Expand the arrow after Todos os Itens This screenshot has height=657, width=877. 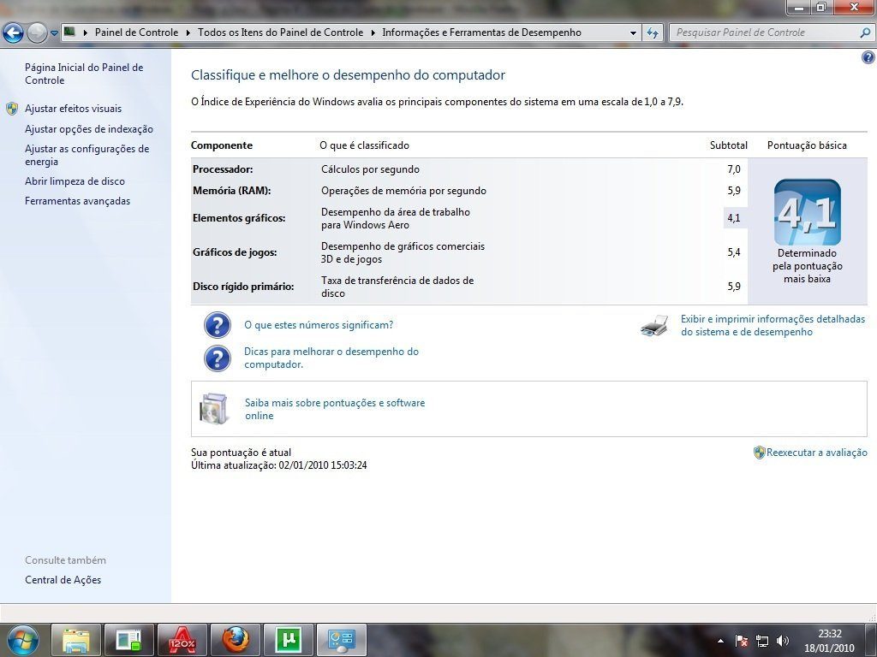(373, 33)
